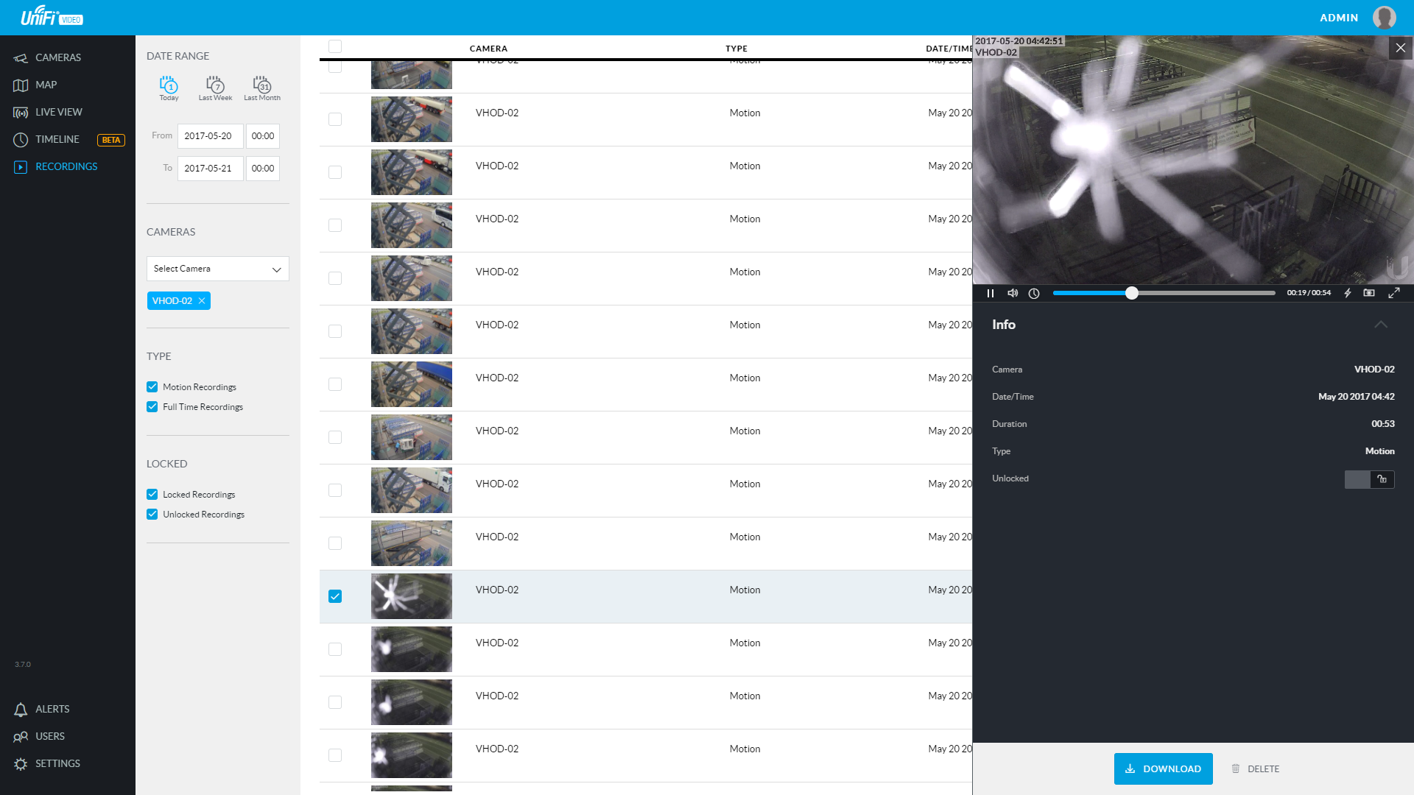Set date range to Last Week

[x=215, y=88]
